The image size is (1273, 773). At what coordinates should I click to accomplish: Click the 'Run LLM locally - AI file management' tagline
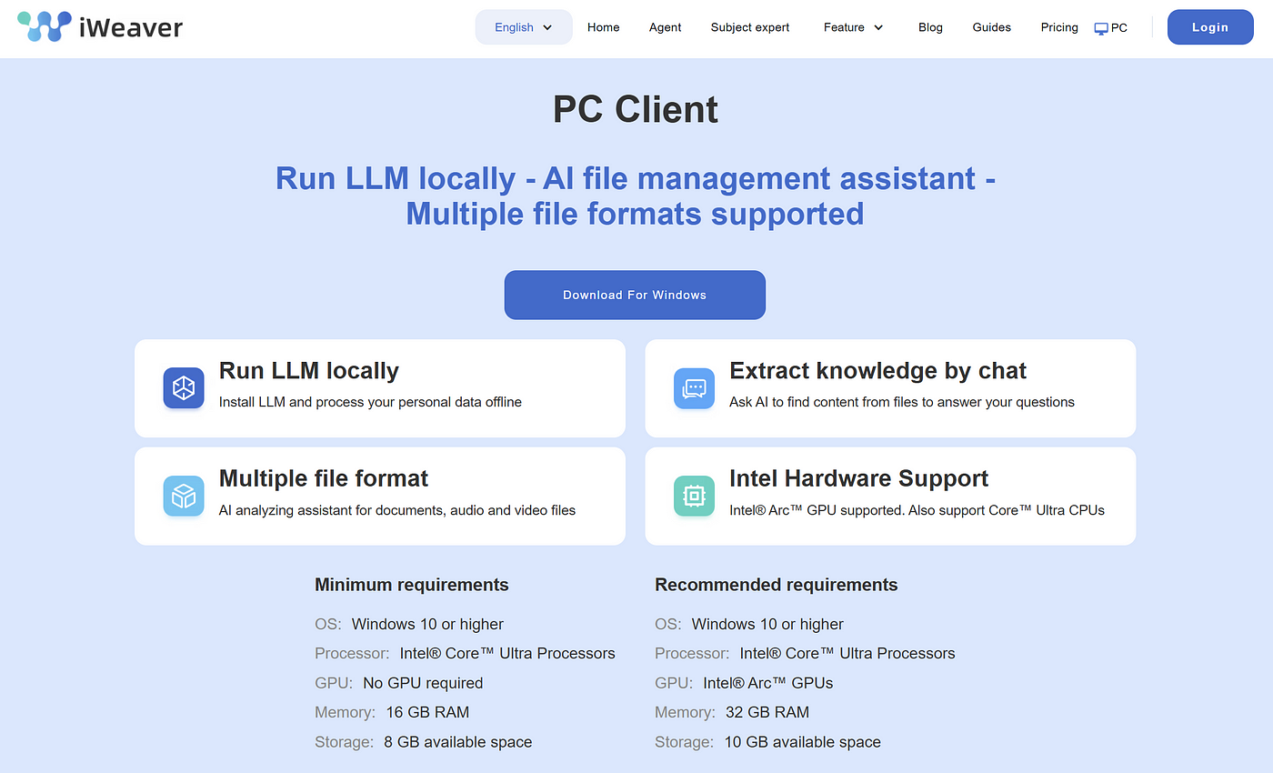(635, 196)
